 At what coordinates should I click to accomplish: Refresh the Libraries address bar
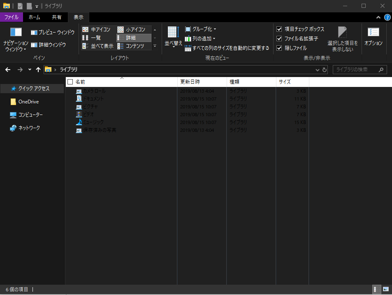(x=325, y=70)
